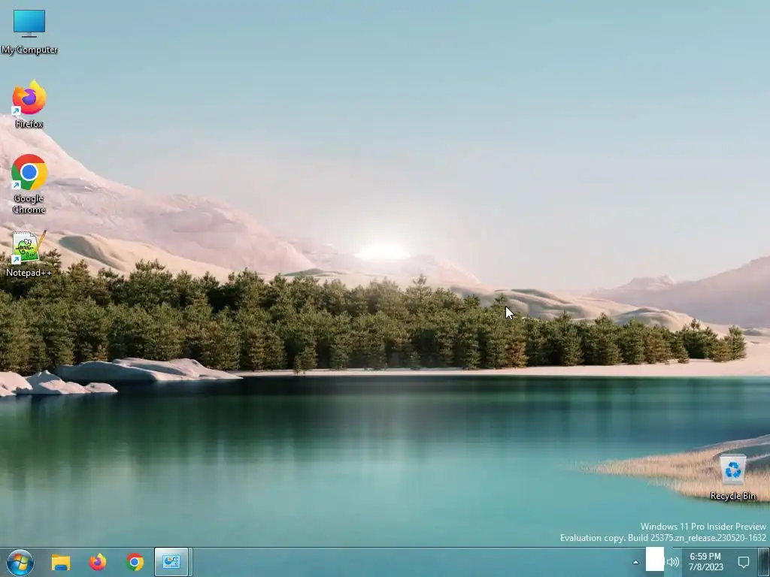The height and width of the screenshot is (577, 770).
Task: Open the notification center icon
Action: coord(744,562)
